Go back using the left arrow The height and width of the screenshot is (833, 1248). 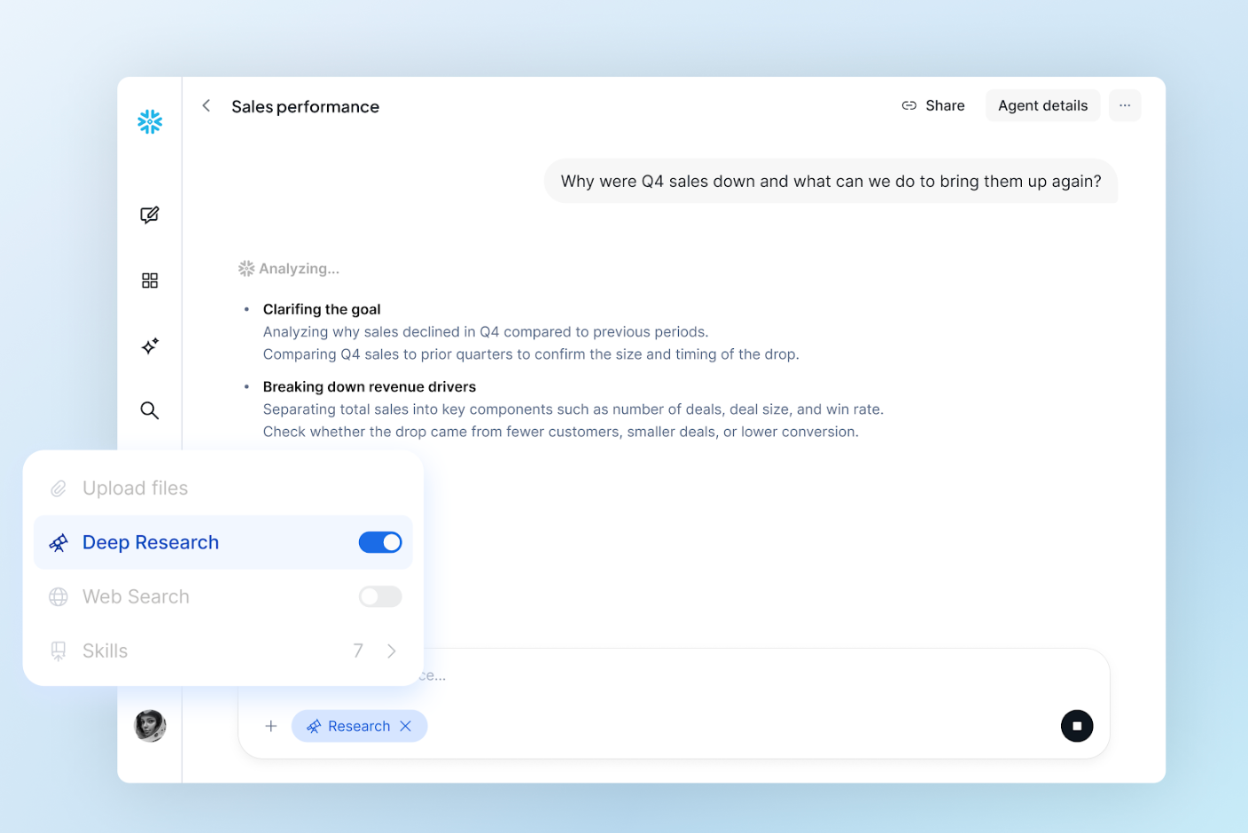click(x=207, y=106)
